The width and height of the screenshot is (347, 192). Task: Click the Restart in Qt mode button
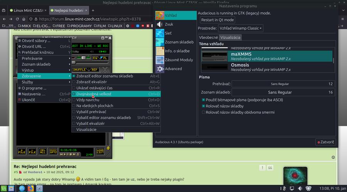pyautogui.click(x=217, y=20)
